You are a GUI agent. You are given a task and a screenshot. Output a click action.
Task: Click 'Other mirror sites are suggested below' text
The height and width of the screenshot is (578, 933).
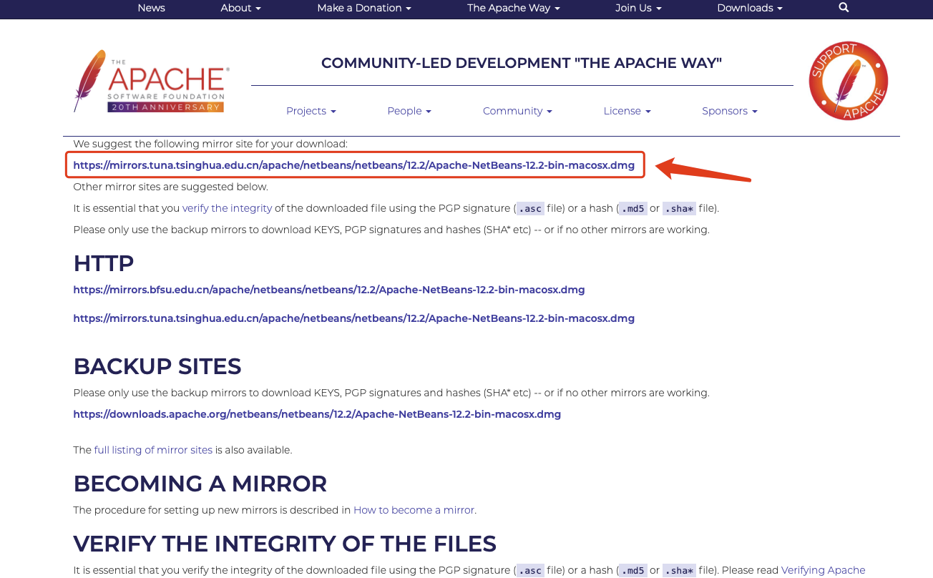(170, 187)
